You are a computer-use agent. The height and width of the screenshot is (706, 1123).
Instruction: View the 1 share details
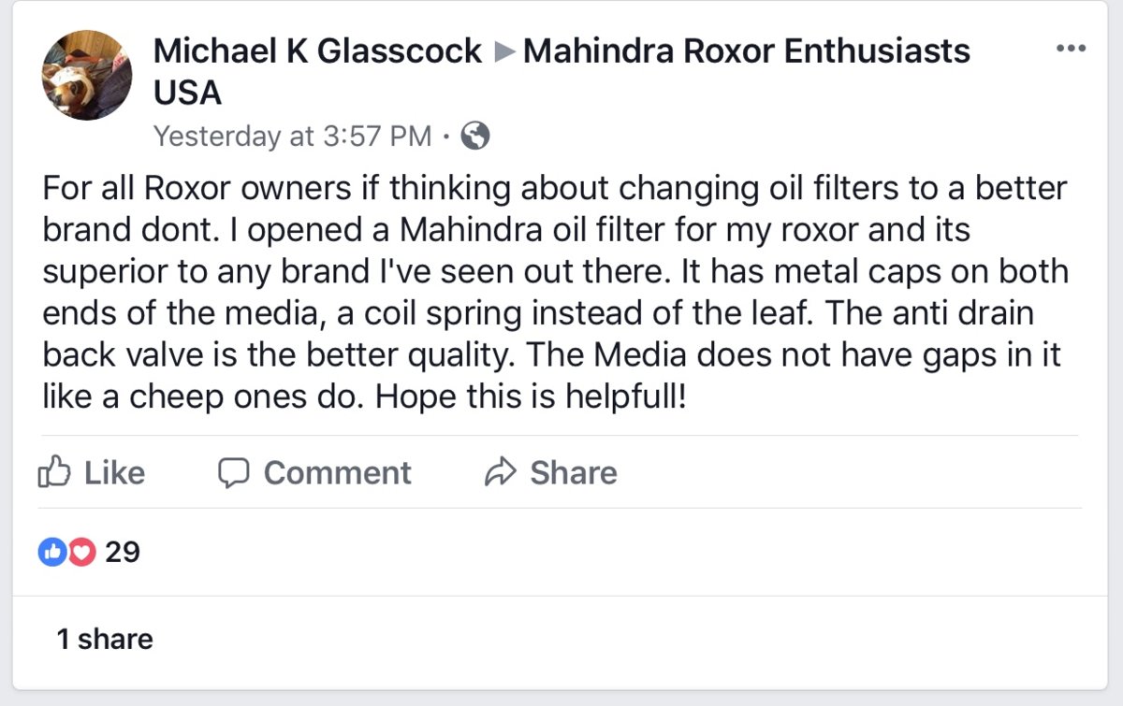click(105, 640)
